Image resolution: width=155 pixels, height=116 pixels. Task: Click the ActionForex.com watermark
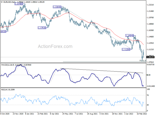tap(55, 46)
